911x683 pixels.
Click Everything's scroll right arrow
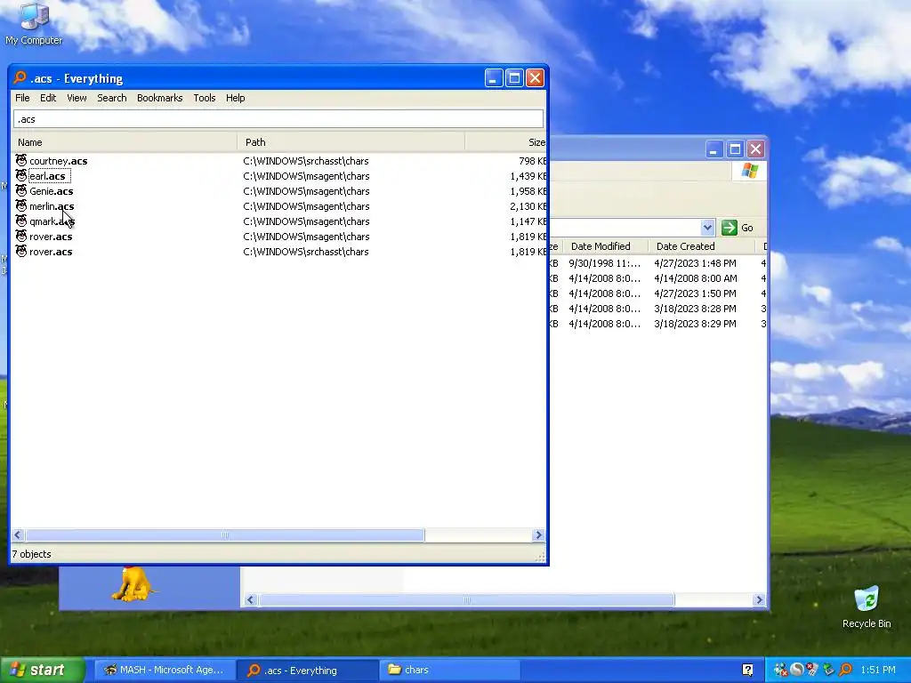tap(538, 534)
